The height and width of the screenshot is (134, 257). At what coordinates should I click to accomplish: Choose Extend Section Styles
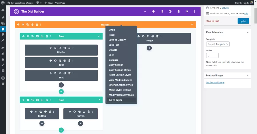pyautogui.click(x=121, y=85)
